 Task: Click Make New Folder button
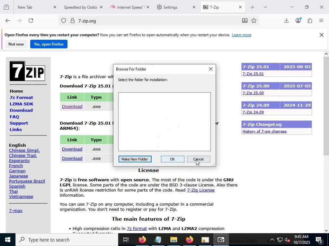pyautogui.click(x=135, y=159)
